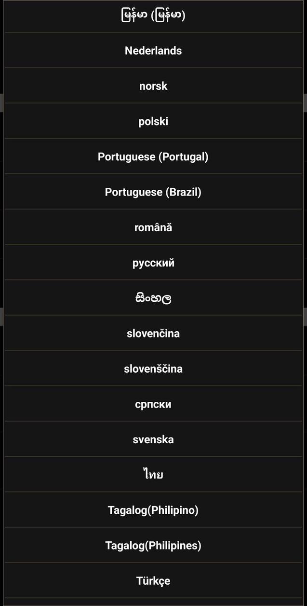Choose the Tagalog(Philipines) entry
The height and width of the screenshot is (606, 307).
153,545
